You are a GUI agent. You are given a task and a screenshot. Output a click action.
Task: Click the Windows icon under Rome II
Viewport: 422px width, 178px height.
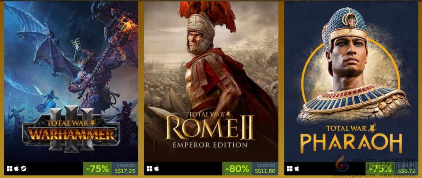(149, 169)
